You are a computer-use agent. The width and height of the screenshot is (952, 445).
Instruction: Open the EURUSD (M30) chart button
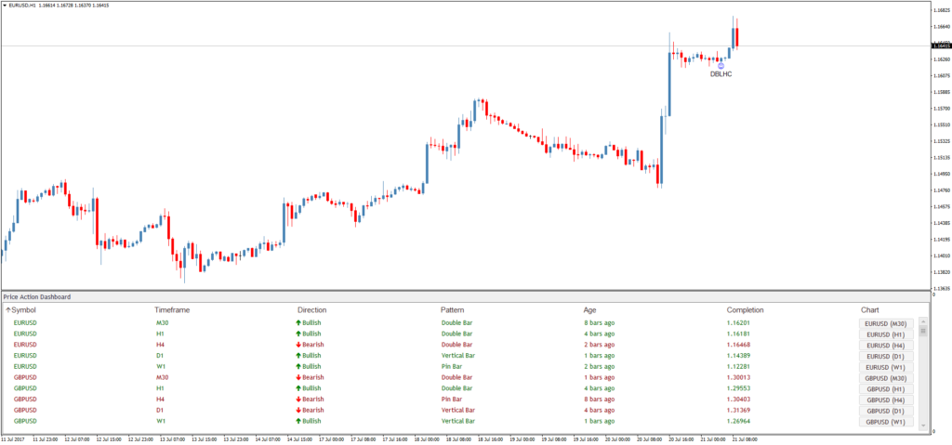(885, 323)
